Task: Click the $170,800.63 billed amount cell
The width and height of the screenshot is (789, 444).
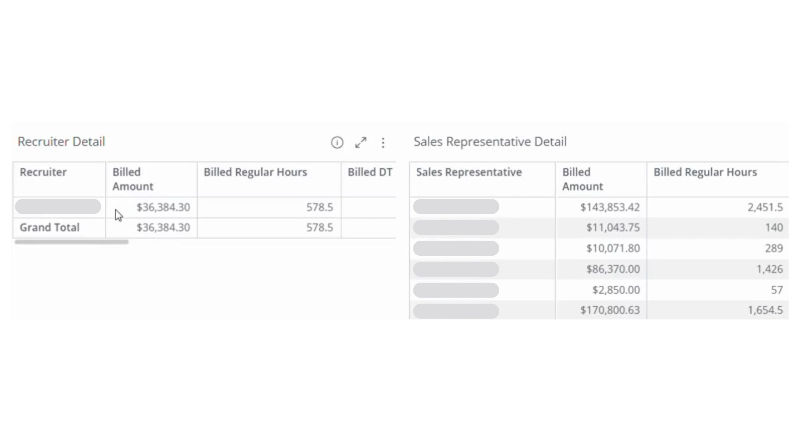Action: point(610,310)
